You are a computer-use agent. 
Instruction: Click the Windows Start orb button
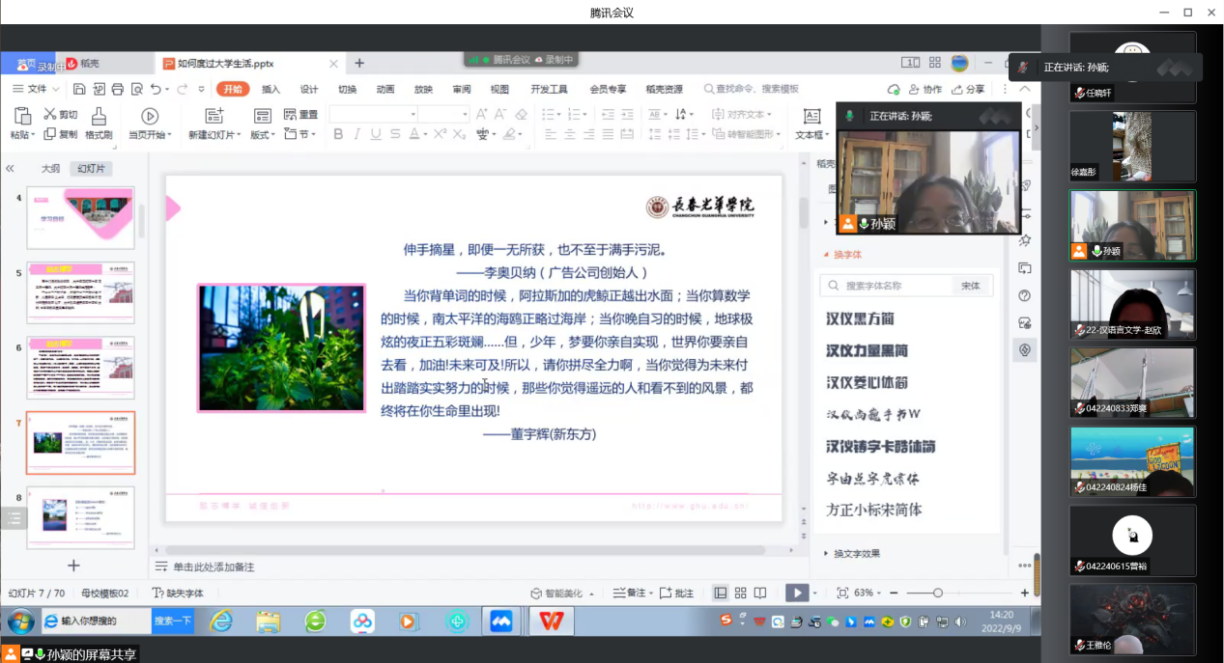[x=20, y=621]
